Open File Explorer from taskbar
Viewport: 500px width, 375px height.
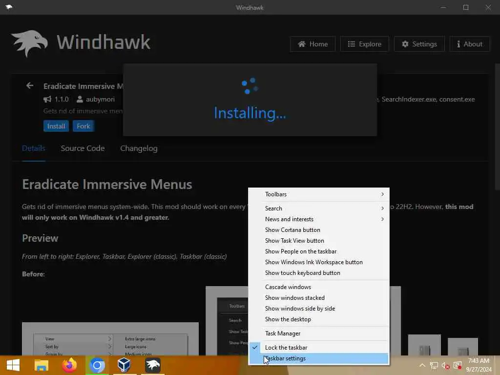[x=42, y=365]
